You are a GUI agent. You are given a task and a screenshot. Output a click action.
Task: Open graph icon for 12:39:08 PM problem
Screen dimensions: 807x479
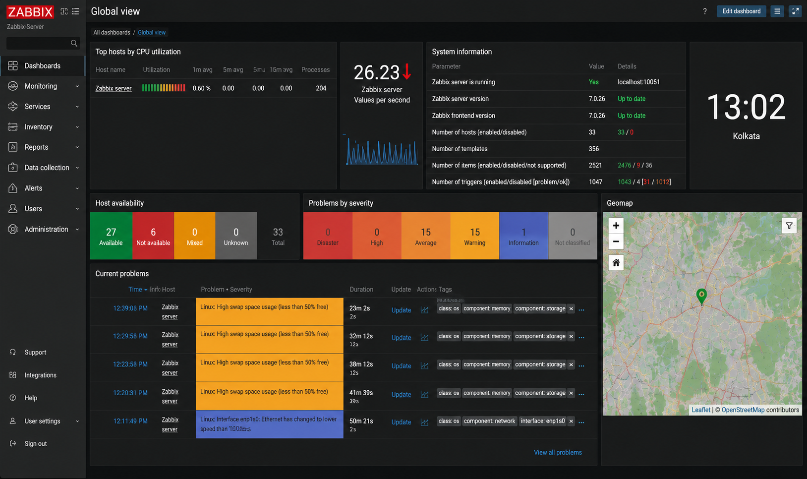point(424,310)
